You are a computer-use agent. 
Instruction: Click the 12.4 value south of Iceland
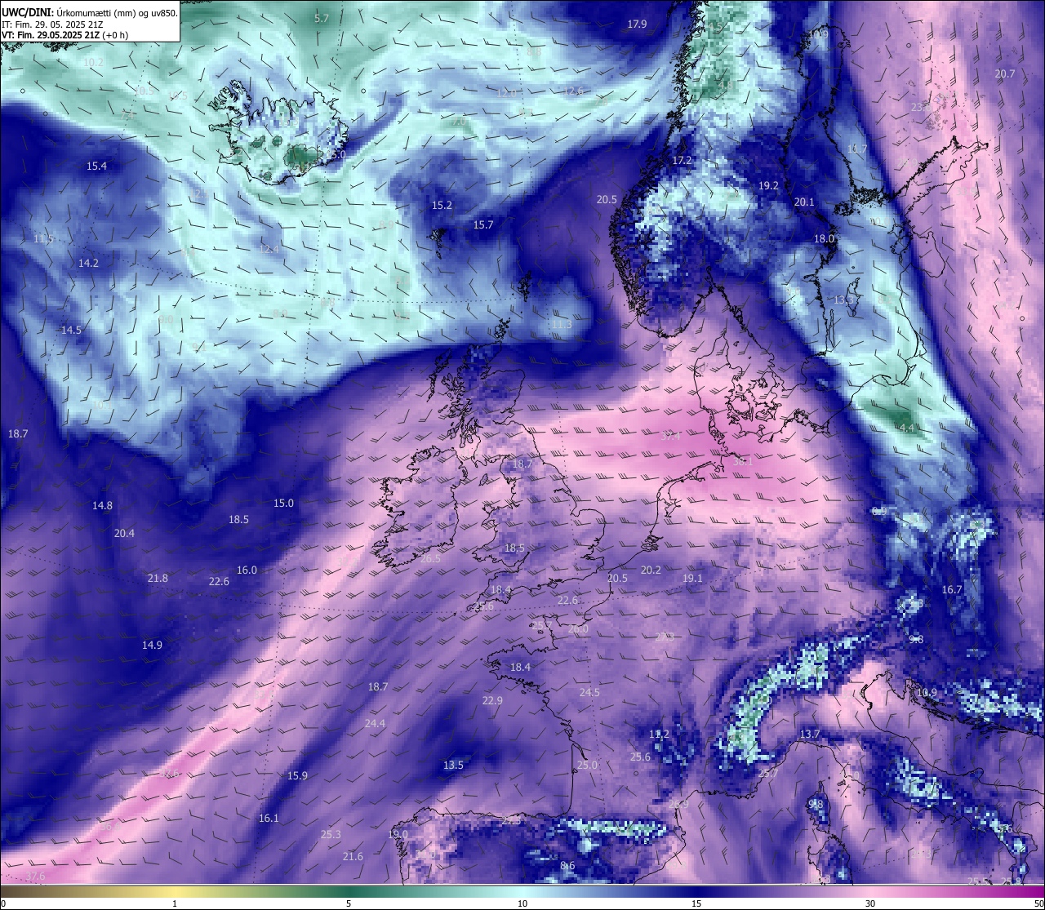269,249
